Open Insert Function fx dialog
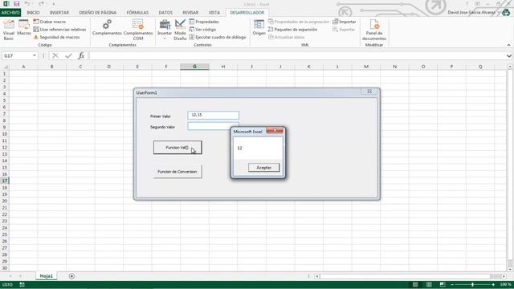This screenshot has width=514, height=289. coord(81,55)
